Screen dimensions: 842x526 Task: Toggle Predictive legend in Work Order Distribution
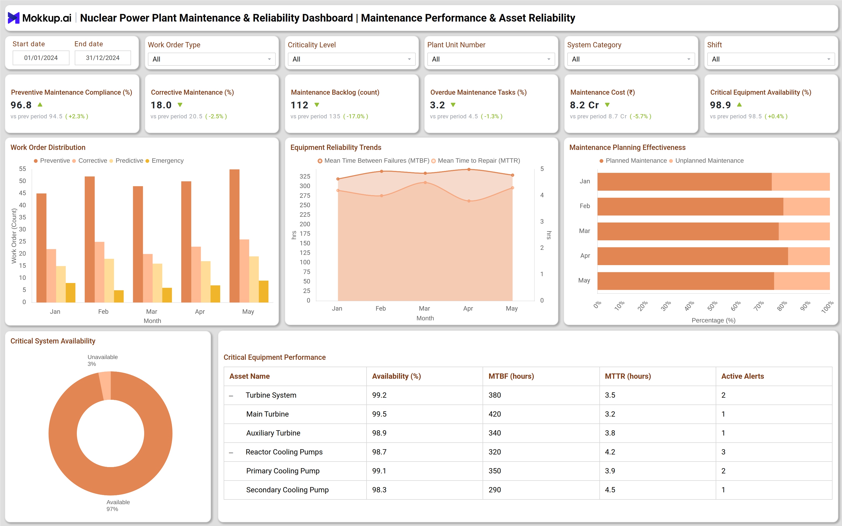126,161
